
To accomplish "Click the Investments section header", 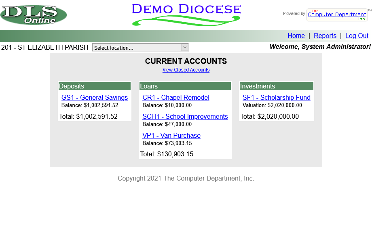I will click(277, 86).
